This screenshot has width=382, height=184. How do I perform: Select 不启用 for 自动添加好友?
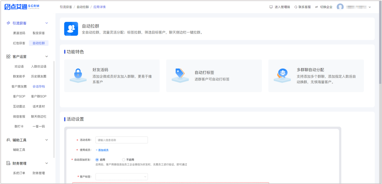pyautogui.click(x=123, y=160)
